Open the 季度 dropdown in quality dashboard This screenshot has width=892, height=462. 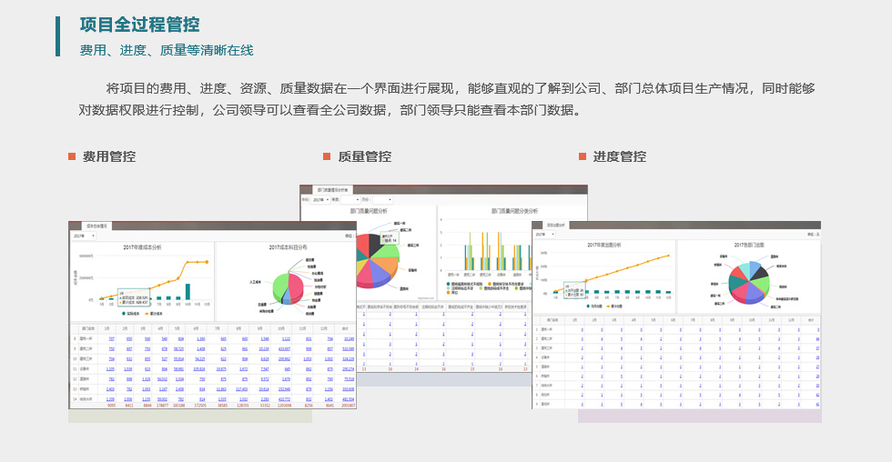(x=350, y=199)
